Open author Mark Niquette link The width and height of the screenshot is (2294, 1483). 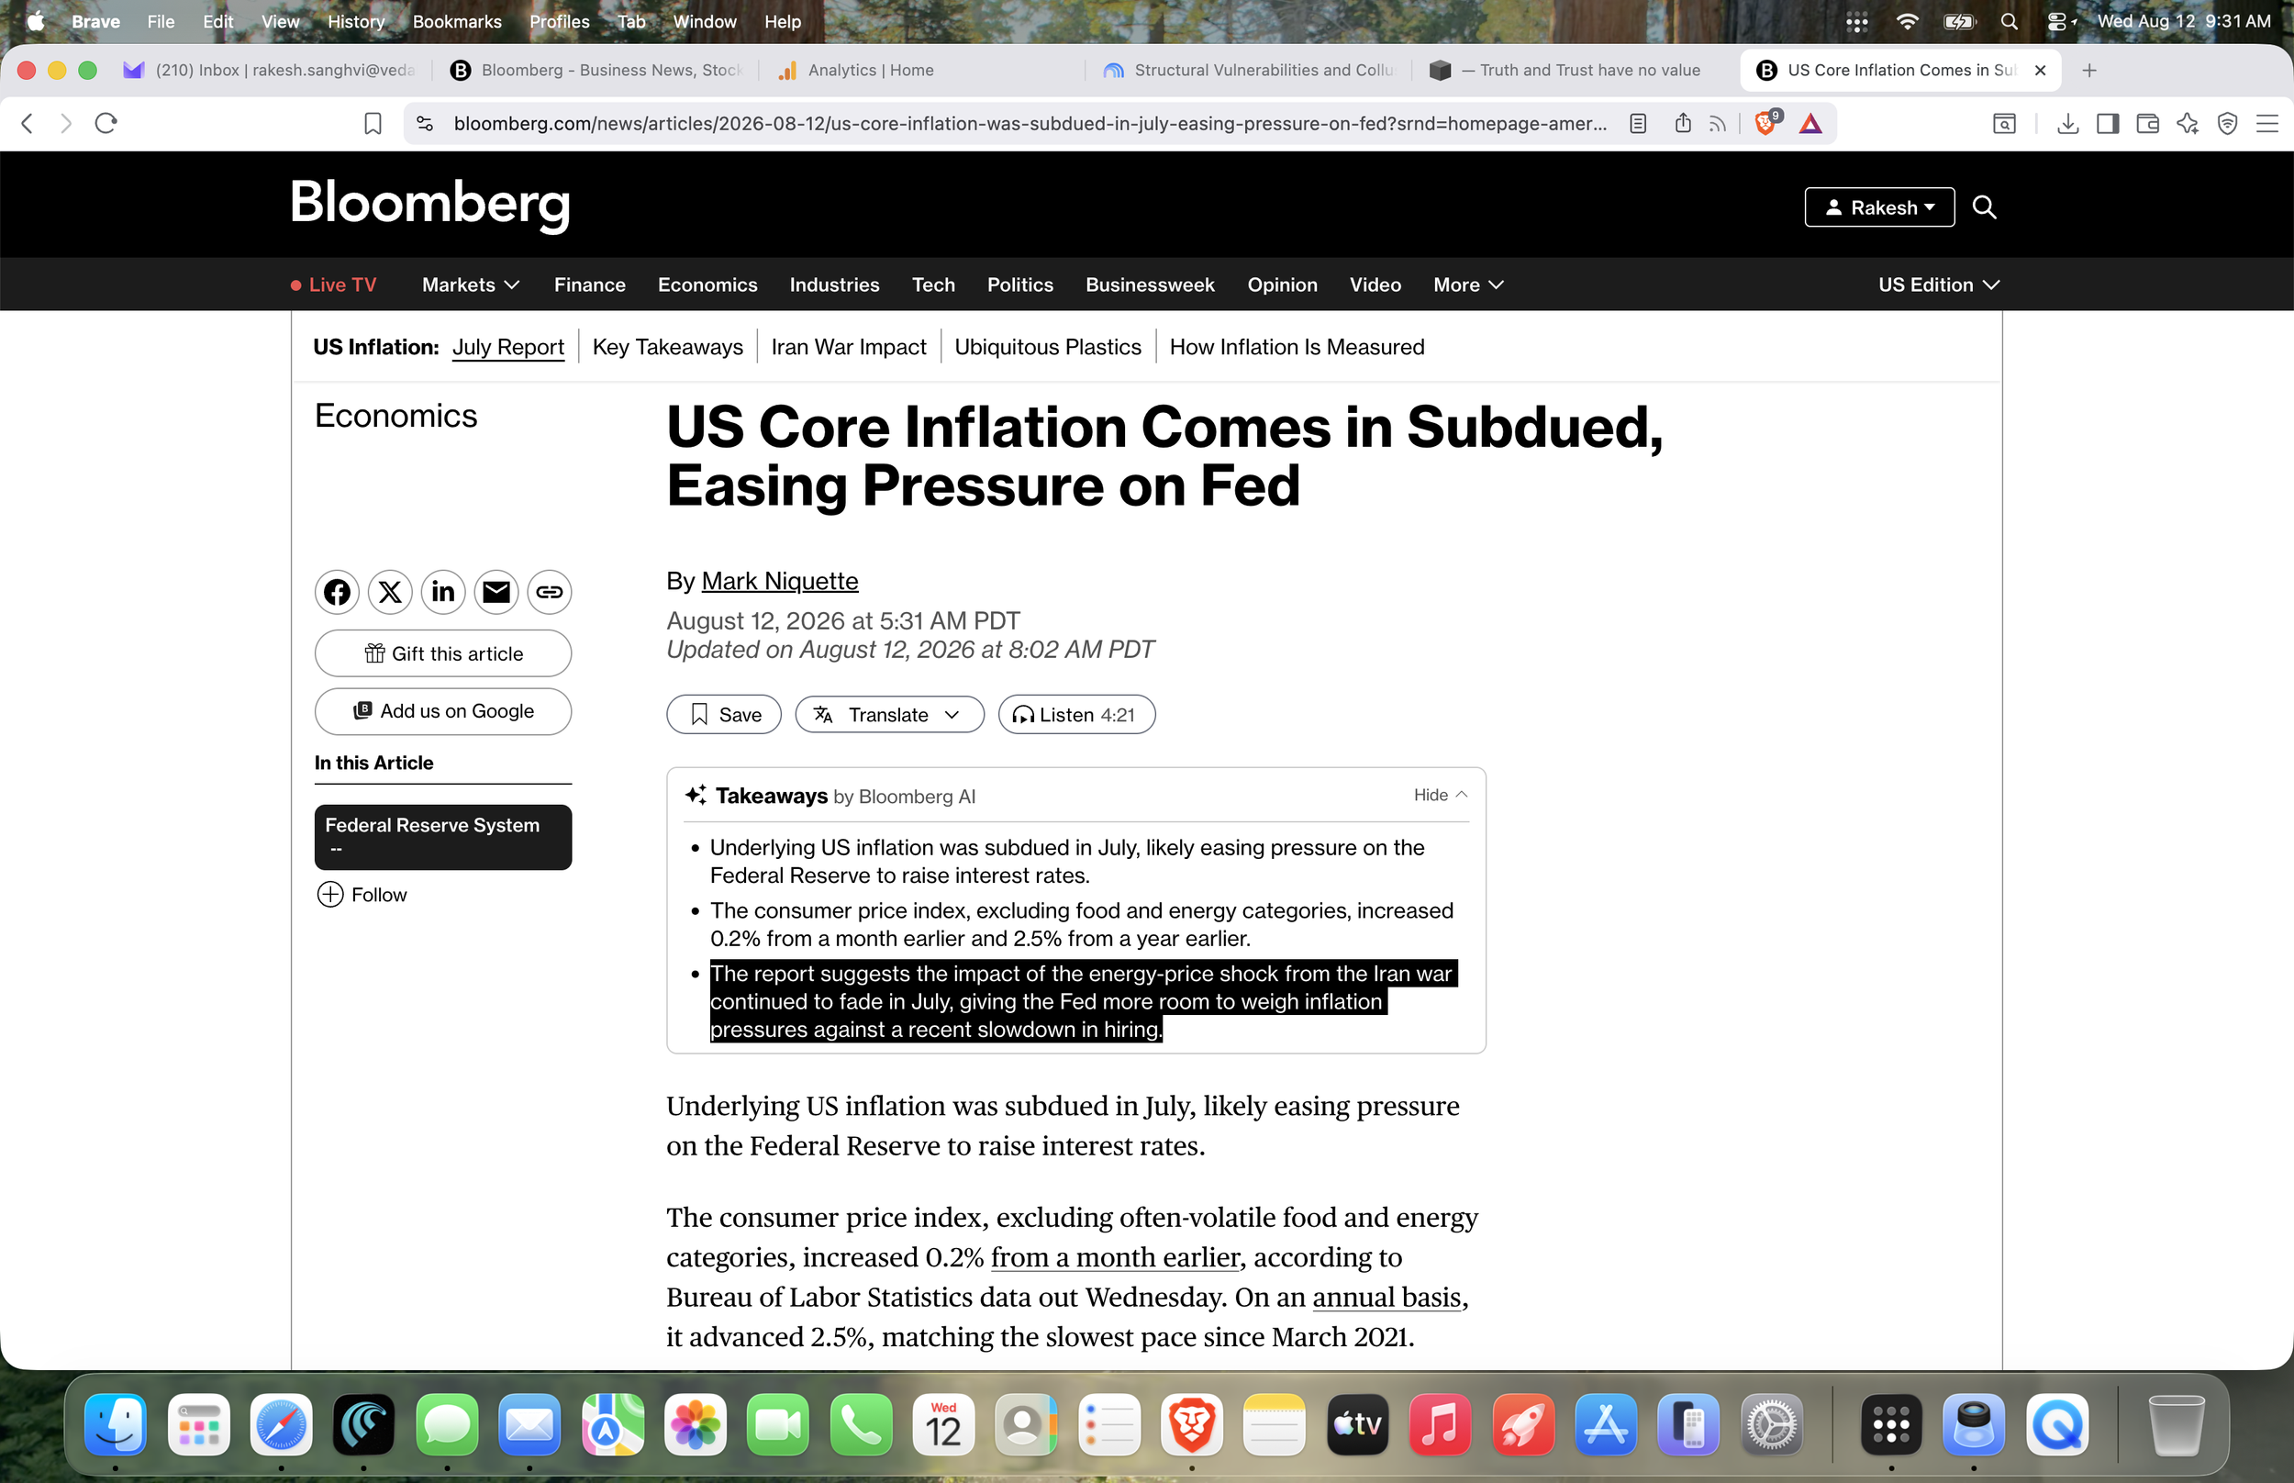[780, 581]
